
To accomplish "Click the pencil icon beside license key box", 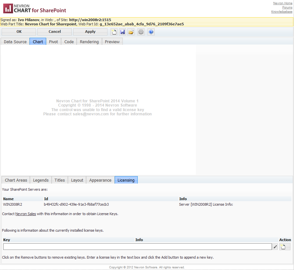I will point(275,247).
